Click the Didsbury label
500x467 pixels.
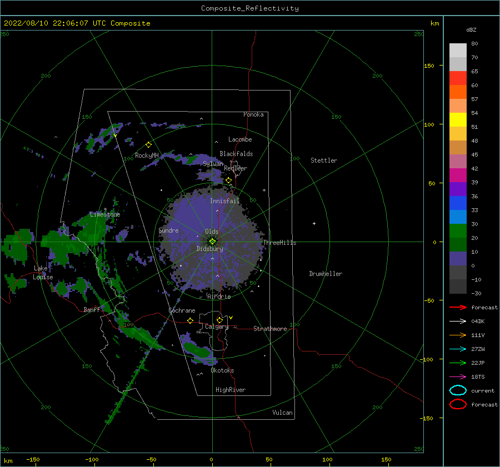(210, 249)
